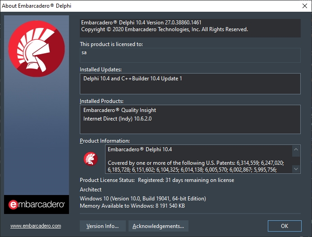Click the OK button

284,226
